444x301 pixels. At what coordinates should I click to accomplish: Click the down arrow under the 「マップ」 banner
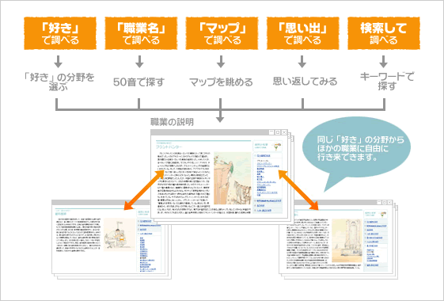pyautogui.click(x=221, y=62)
